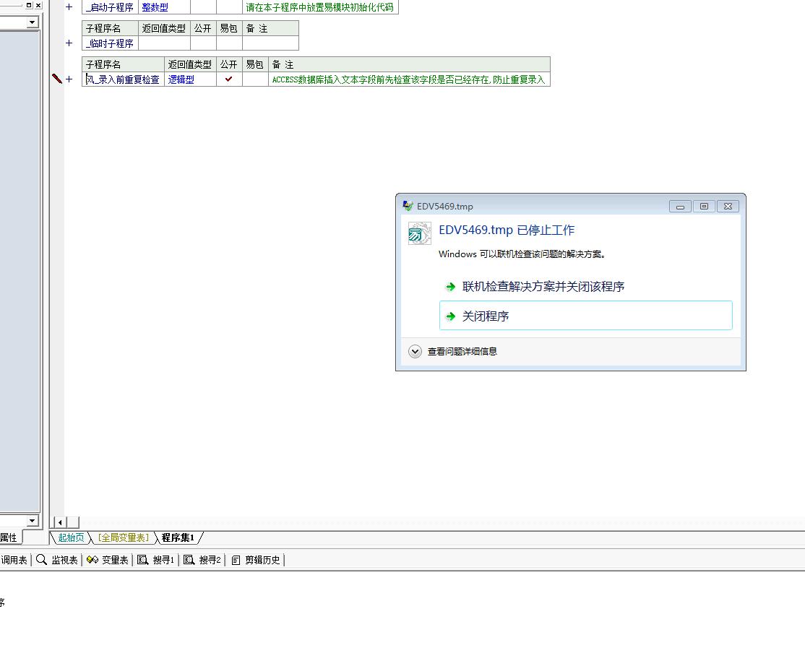Open the dropdown at top of left panel

33,22
